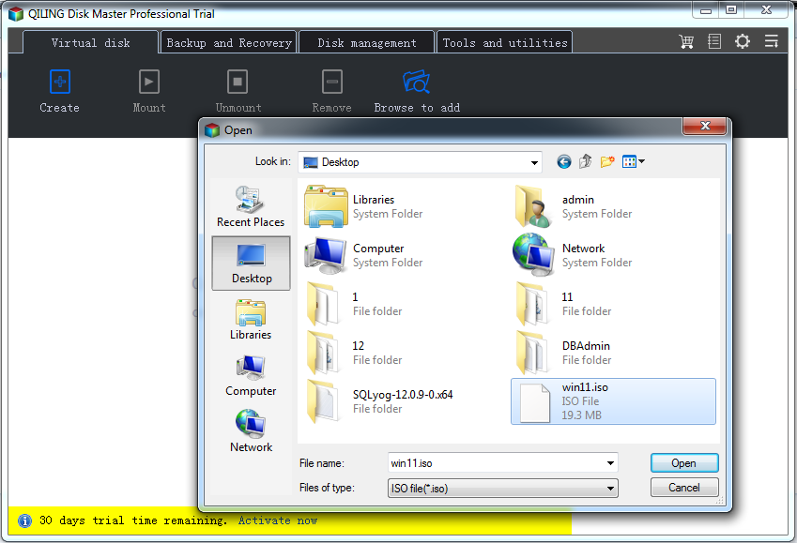
Task: Select the folder named 12
Action: click(x=354, y=353)
